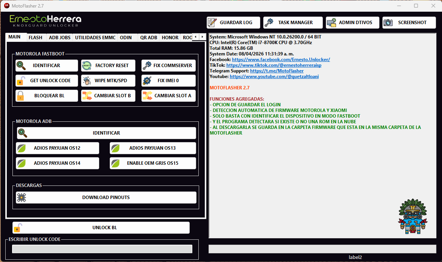This screenshot has height=262, width=442.
Task: Click the locked padlock icon on BLOQUEAR BL
Action: pyautogui.click(x=20, y=96)
